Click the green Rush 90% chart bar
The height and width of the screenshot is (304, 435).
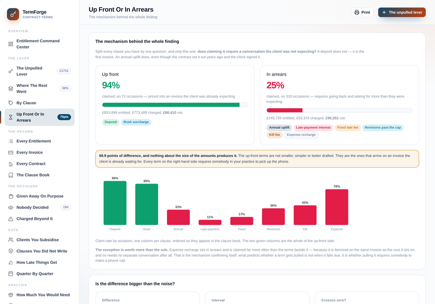147,204
